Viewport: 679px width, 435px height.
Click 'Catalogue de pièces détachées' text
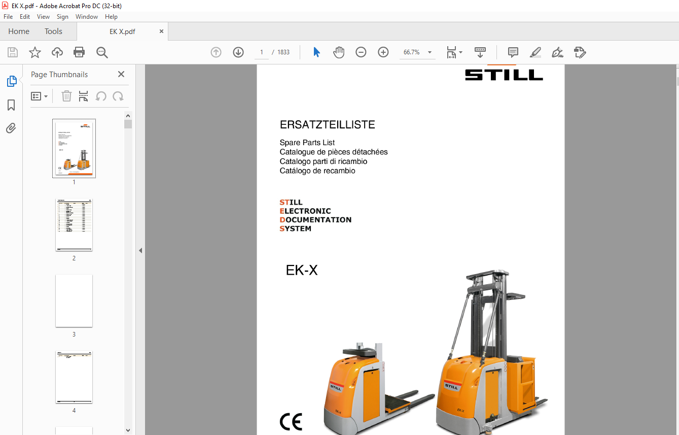[334, 152]
